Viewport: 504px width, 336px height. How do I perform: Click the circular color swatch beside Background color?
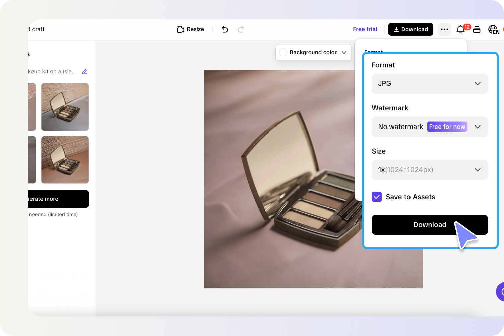click(283, 52)
